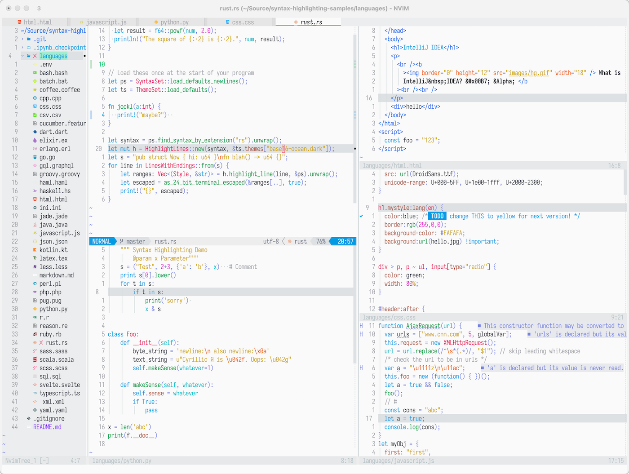Open README.md in the file tree

(47, 427)
